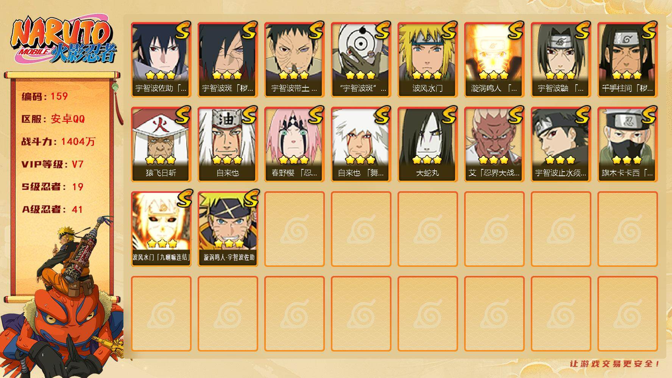Choose the 旗木卡卡西 masked ninja card
The height and width of the screenshot is (378, 672).
(627, 144)
